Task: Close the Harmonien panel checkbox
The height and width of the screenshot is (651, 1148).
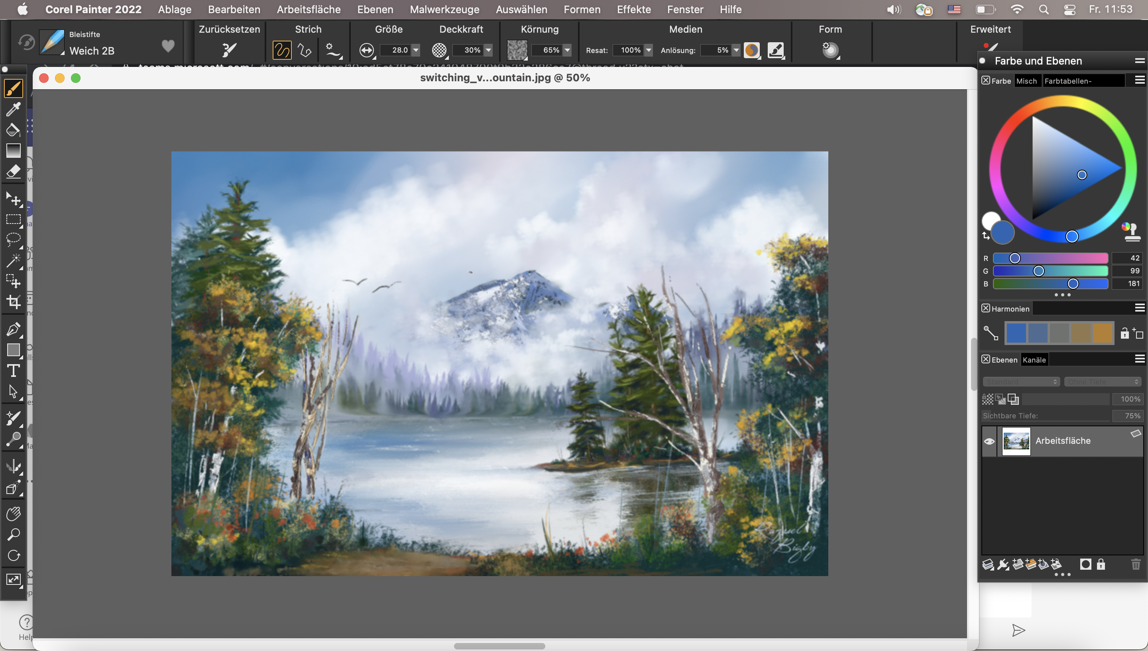Action: click(x=986, y=308)
